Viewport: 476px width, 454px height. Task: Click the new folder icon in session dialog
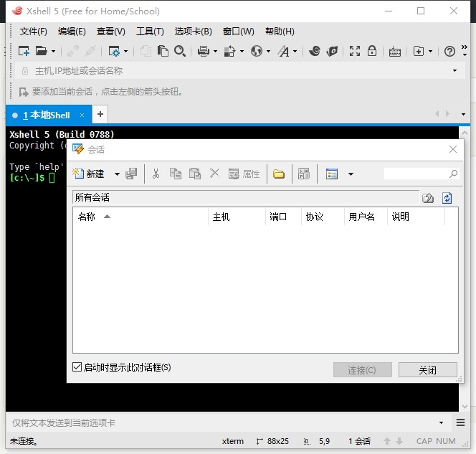[x=279, y=174]
